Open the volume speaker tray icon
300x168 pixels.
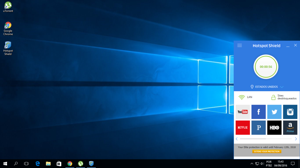[x=262, y=164]
